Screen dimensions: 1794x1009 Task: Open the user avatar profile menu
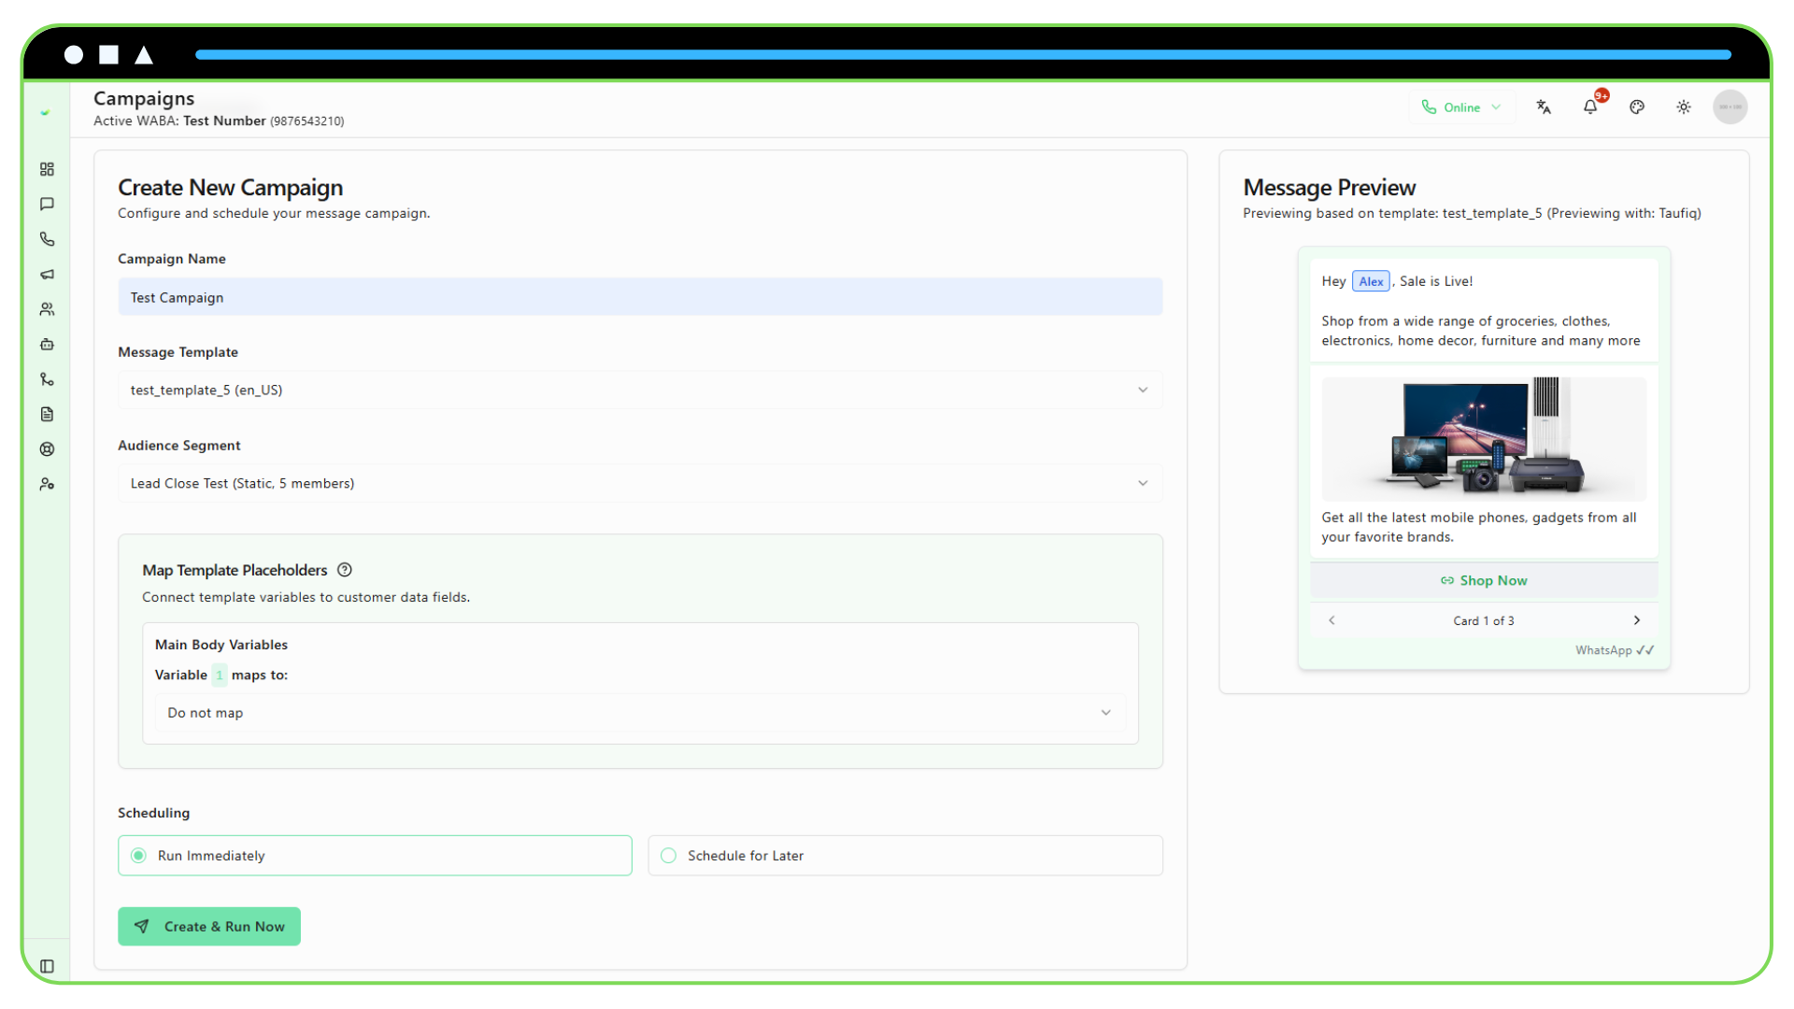[1730, 107]
